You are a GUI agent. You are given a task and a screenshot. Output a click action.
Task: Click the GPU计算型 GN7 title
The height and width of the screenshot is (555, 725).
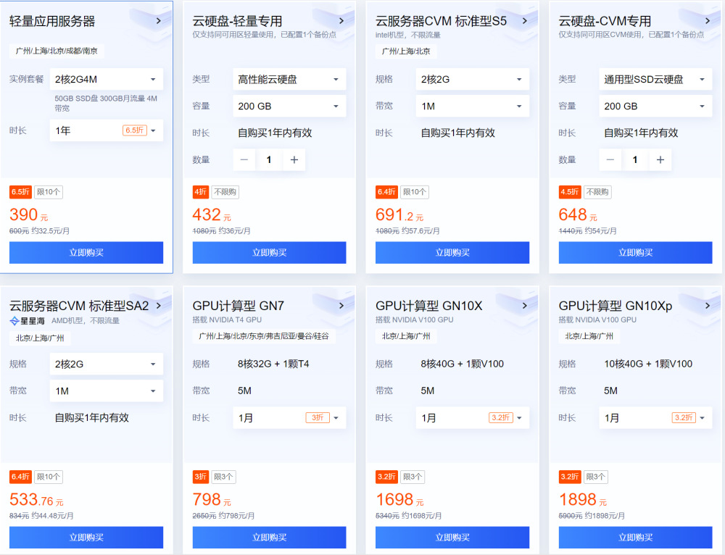pos(238,306)
